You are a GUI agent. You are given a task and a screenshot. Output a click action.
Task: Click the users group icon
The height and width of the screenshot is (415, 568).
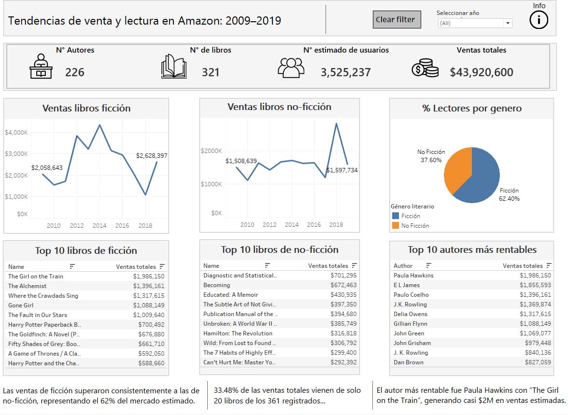(291, 68)
